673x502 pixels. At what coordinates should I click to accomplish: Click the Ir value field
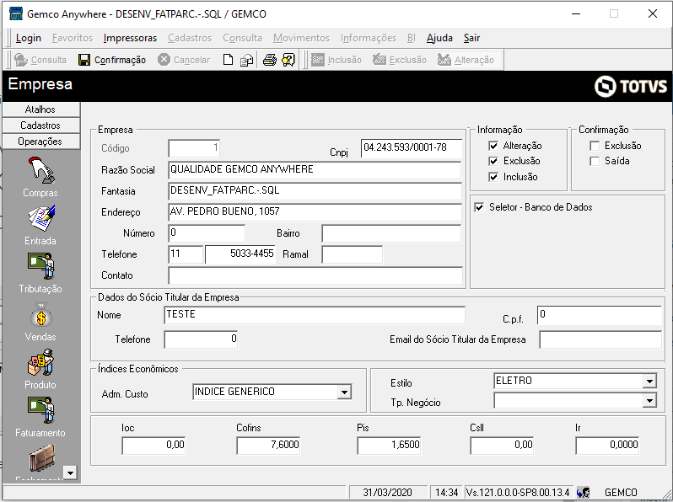608,446
